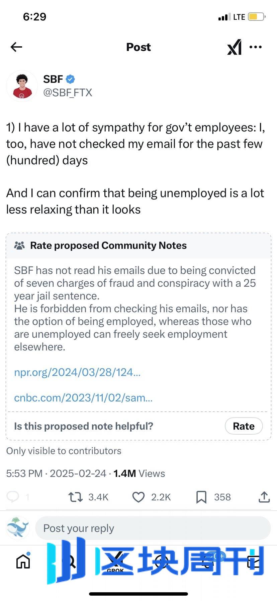Screen dimensions: 277x601
Task: Open the cnbc.com source link
Action: tap(83, 398)
